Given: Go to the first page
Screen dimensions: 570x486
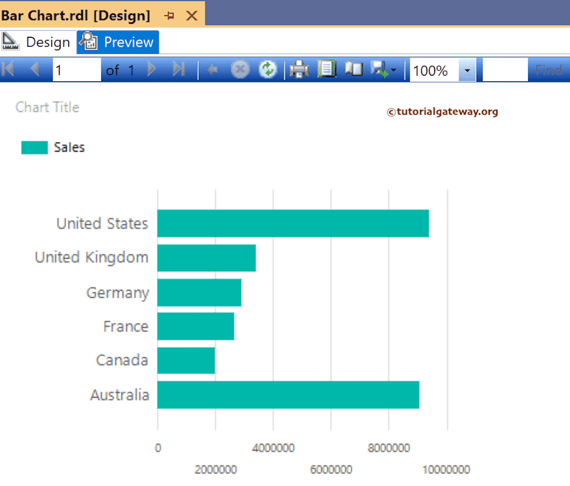Looking at the screenshot, I should (x=7, y=69).
